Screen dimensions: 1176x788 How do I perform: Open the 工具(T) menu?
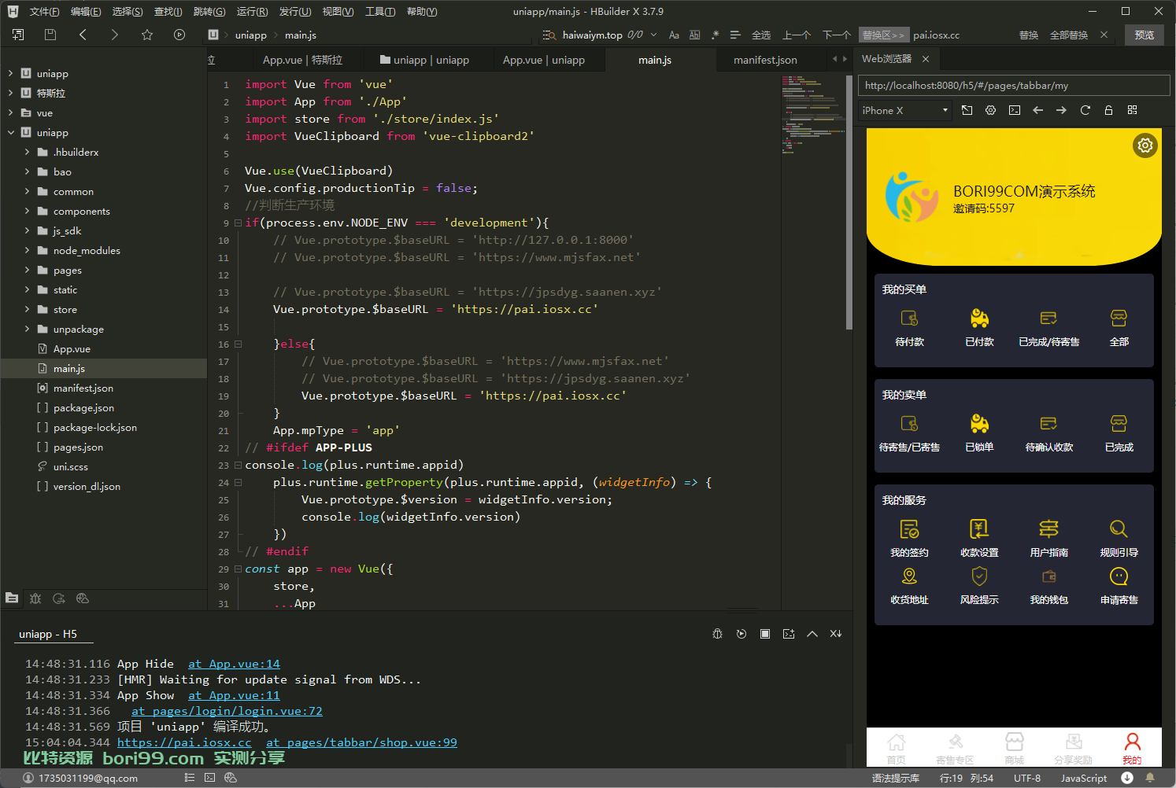(x=380, y=12)
